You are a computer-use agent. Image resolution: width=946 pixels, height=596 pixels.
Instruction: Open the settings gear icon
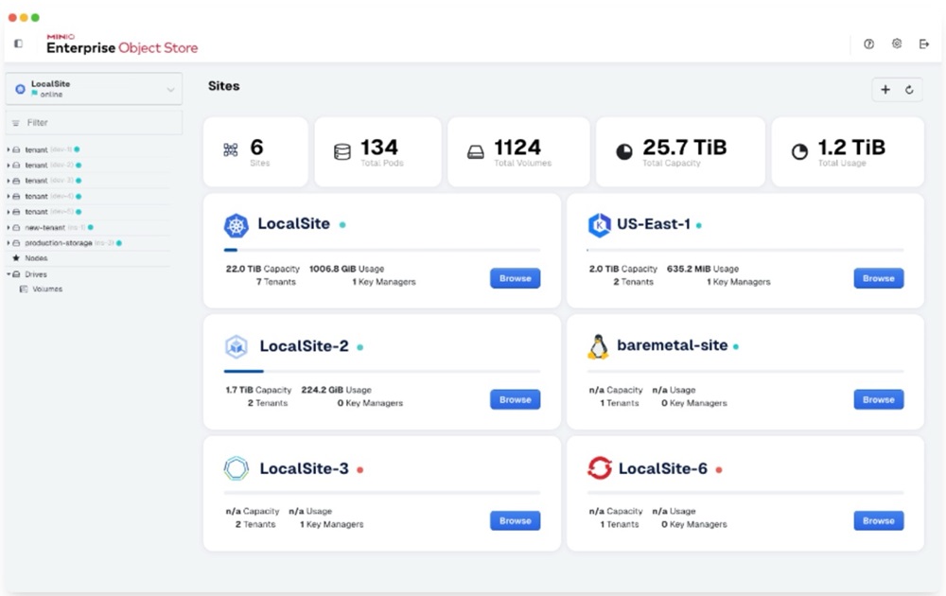pos(897,44)
